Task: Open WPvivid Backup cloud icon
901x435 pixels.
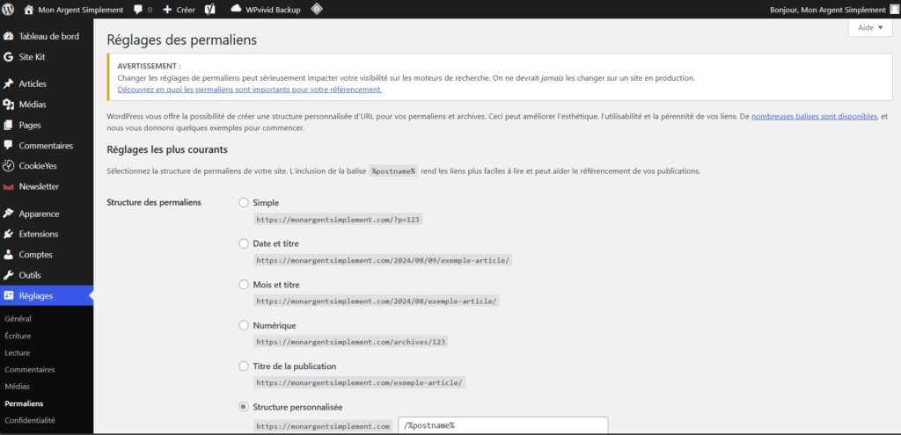Action: pos(236,10)
